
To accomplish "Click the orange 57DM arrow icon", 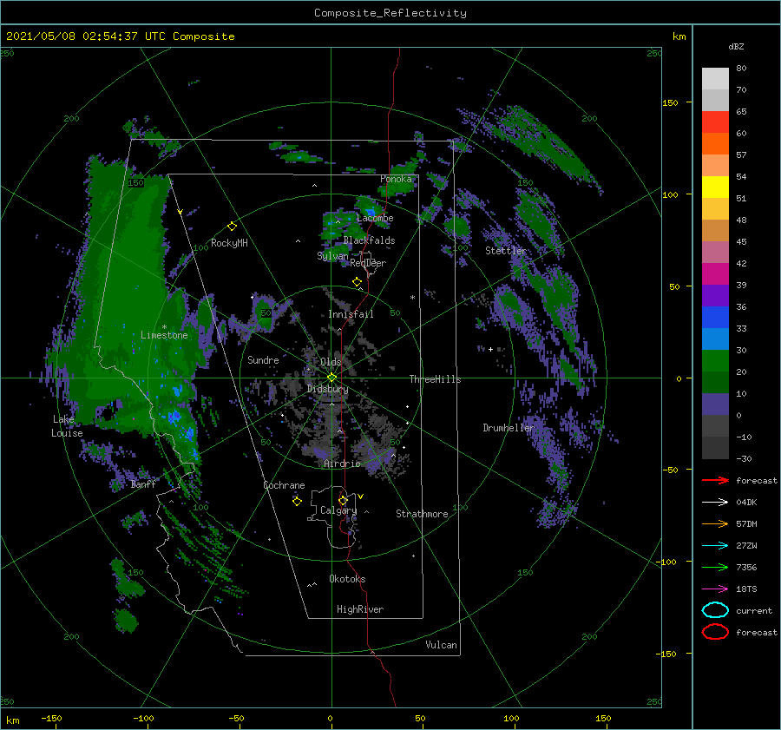I will point(715,523).
